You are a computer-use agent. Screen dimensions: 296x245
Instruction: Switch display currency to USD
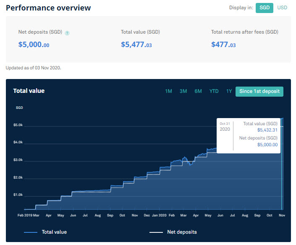(x=282, y=8)
